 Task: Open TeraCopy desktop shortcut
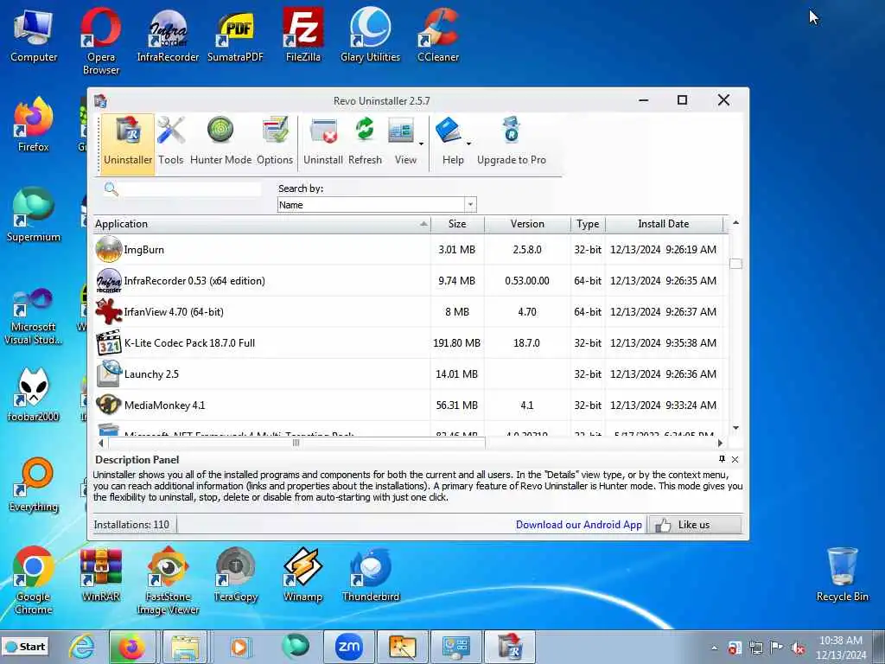coord(235,575)
